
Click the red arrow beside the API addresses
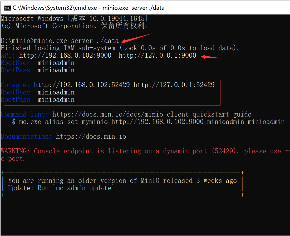point(212,57)
